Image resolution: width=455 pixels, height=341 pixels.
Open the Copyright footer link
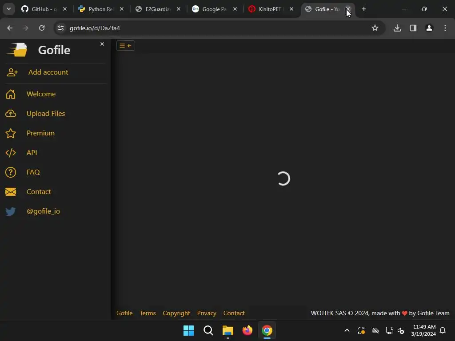(x=176, y=313)
